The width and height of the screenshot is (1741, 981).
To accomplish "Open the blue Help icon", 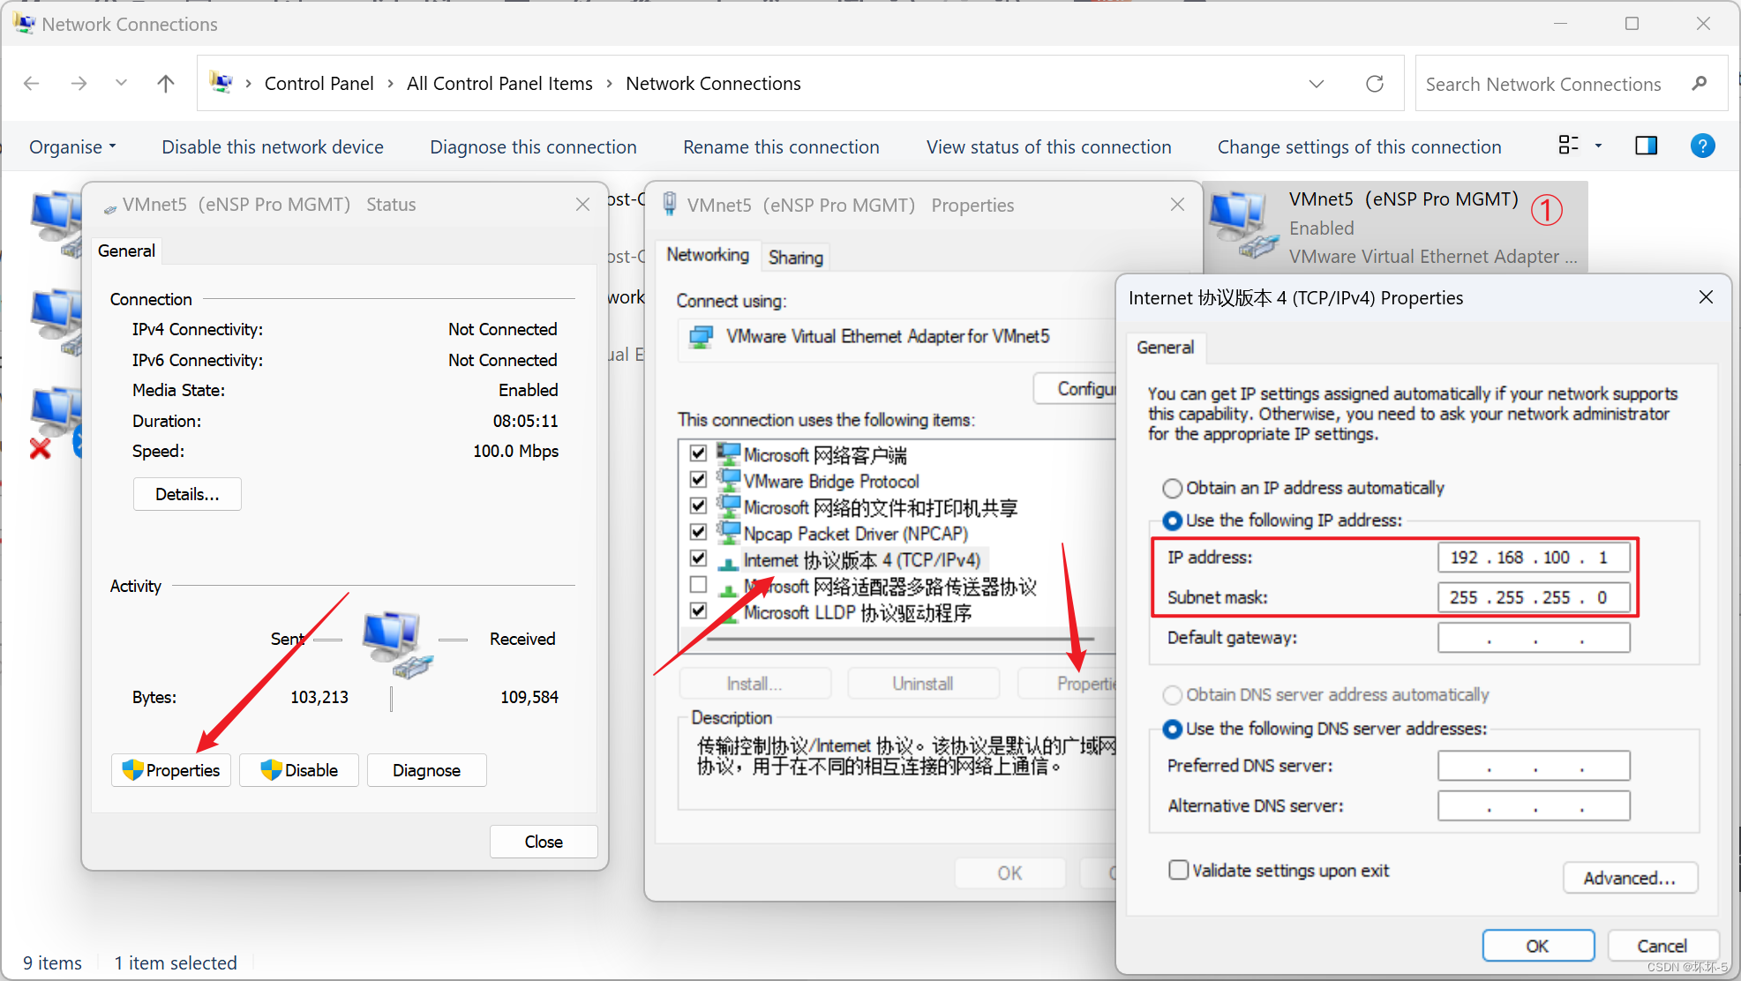I will pyautogui.click(x=1702, y=146).
